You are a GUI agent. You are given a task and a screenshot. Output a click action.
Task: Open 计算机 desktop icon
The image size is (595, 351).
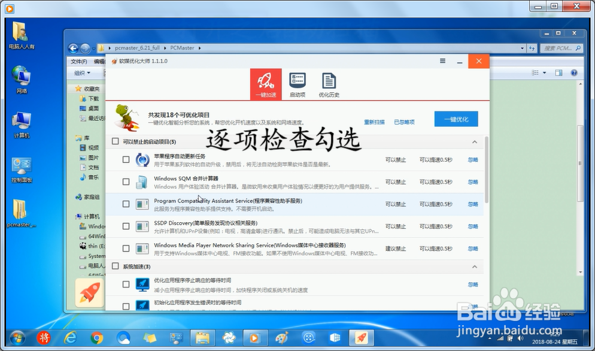(x=22, y=125)
